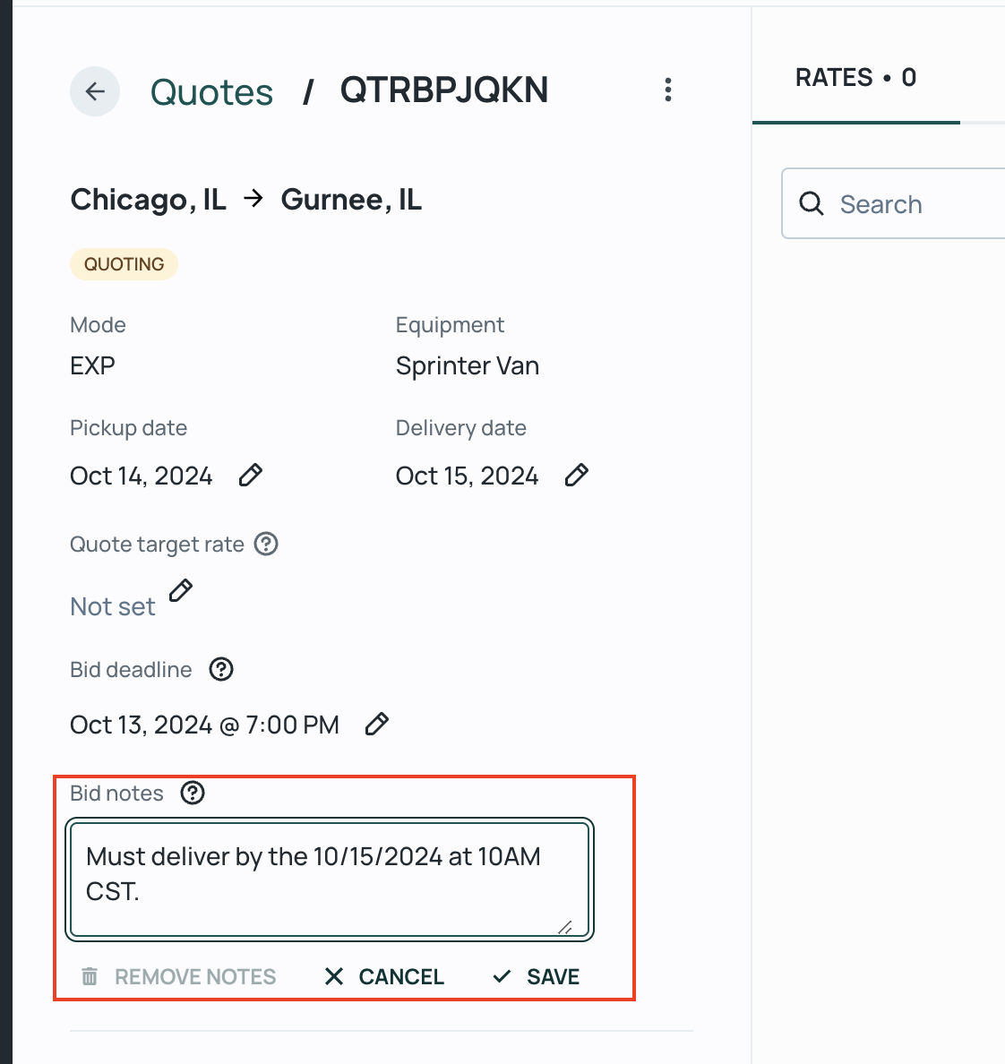Image resolution: width=1005 pixels, height=1064 pixels.
Task: Edit the bid deadline pencil icon
Action: 376,724
